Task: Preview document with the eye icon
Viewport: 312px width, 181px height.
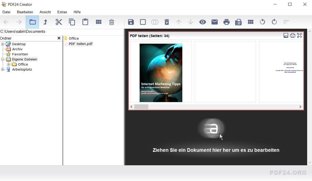Action: pos(203,22)
